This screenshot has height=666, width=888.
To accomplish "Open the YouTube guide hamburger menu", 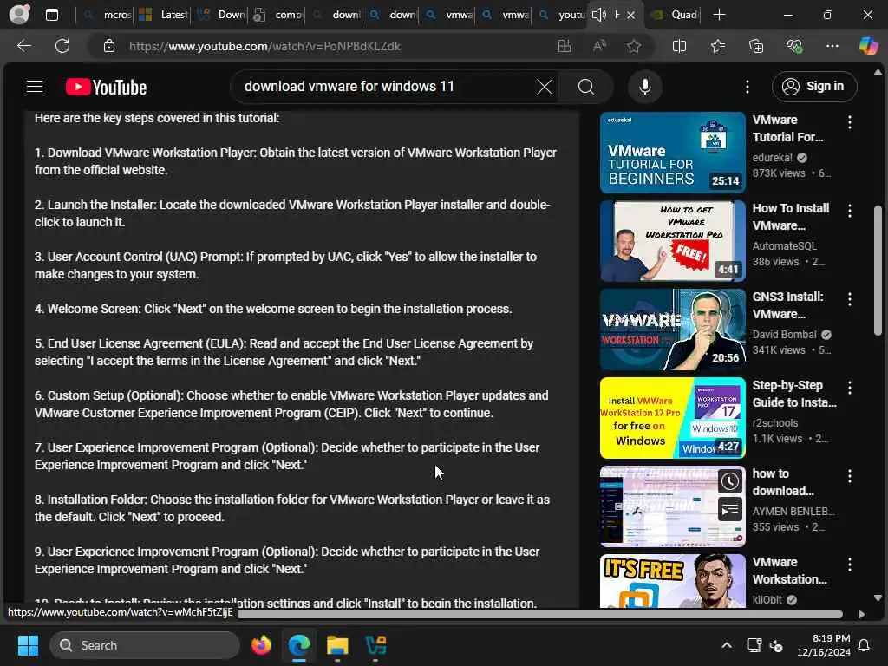I will pos(35,87).
